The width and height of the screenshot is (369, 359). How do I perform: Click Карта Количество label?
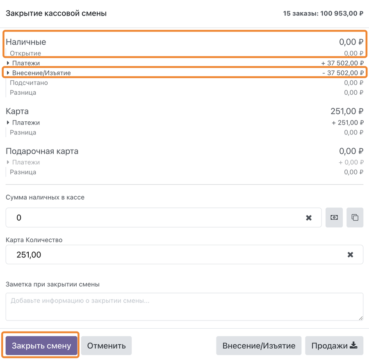click(34, 240)
